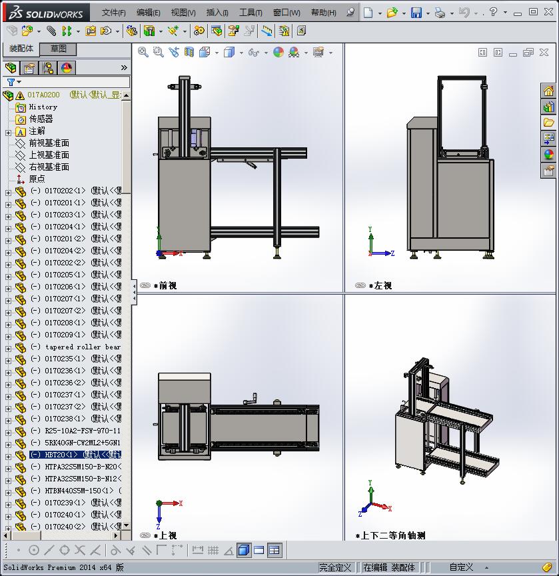Click the Section View icon
The width and height of the screenshot is (559, 576).
pyautogui.click(x=189, y=52)
